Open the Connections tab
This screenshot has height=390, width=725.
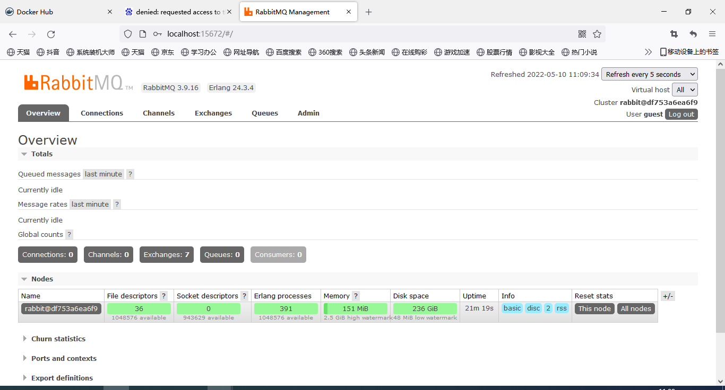coord(102,113)
